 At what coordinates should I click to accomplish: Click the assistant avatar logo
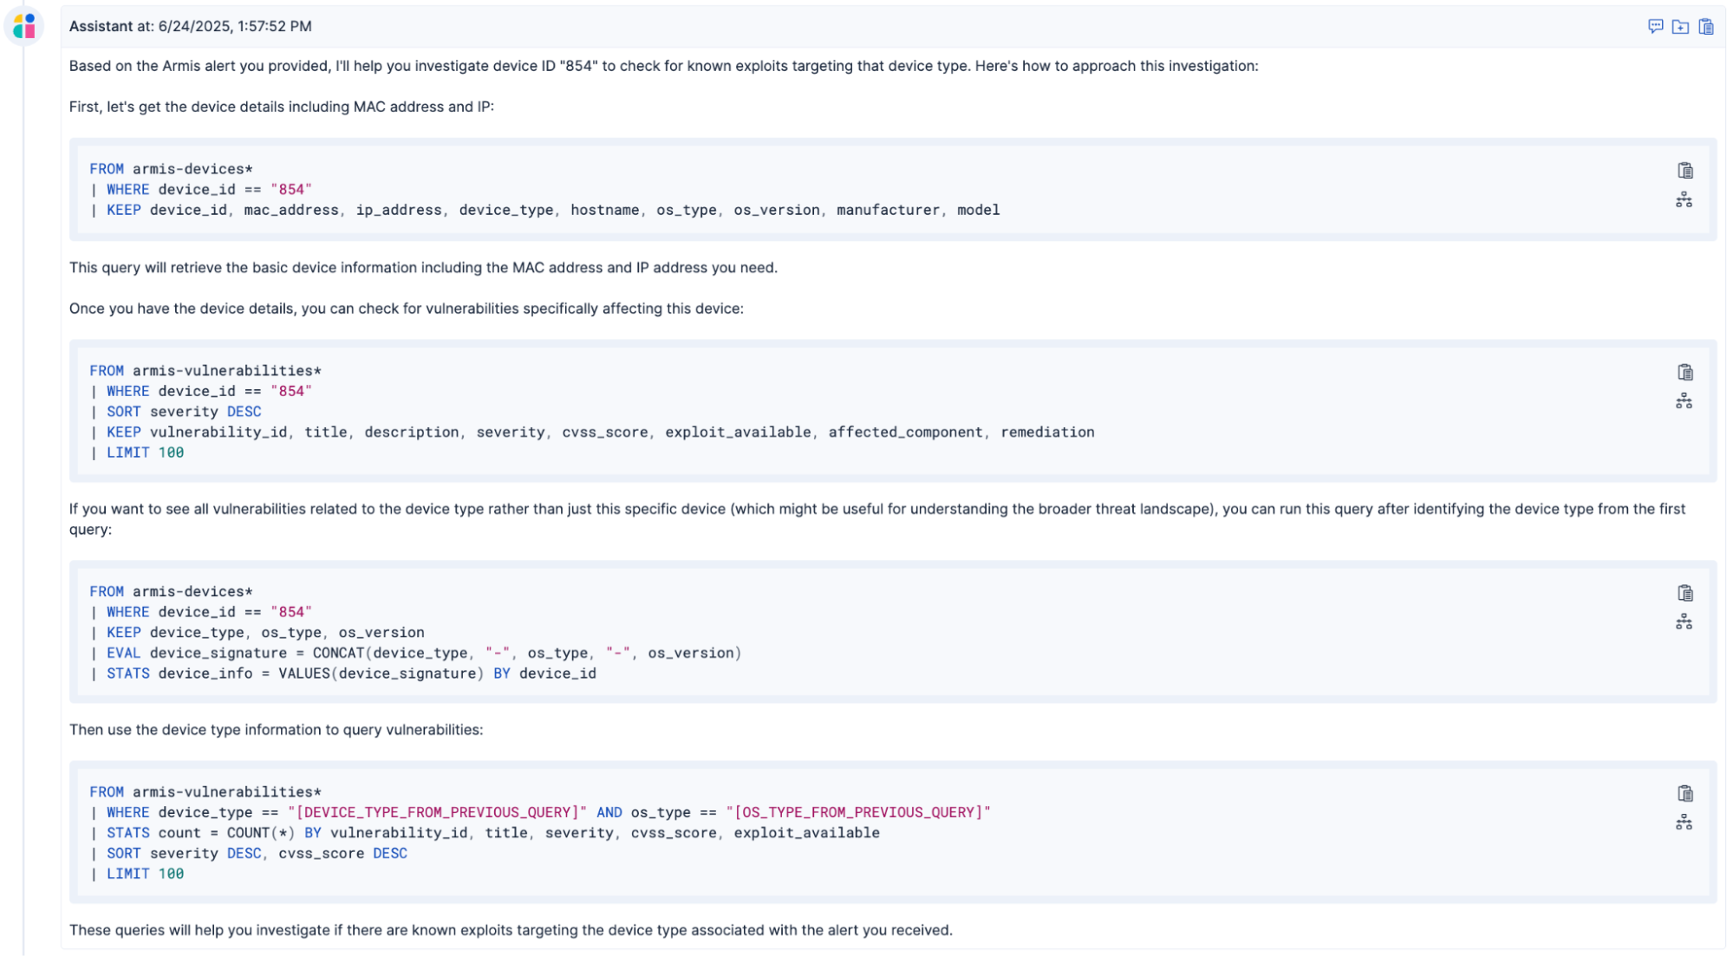[24, 26]
